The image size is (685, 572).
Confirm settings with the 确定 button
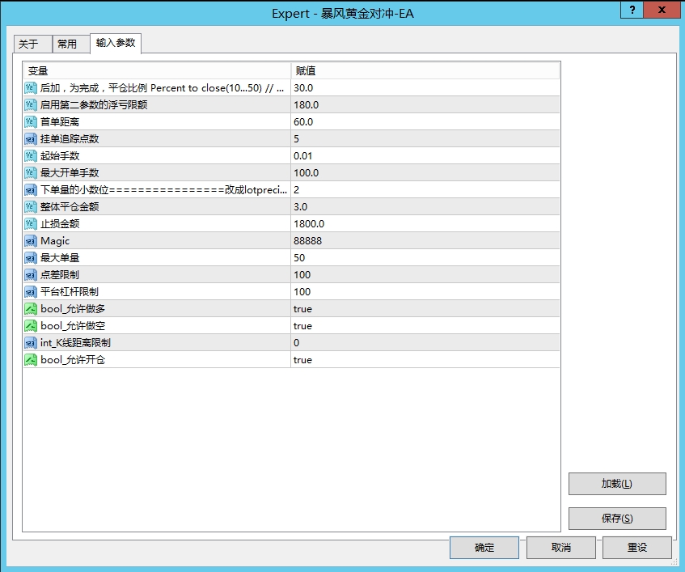[484, 548]
